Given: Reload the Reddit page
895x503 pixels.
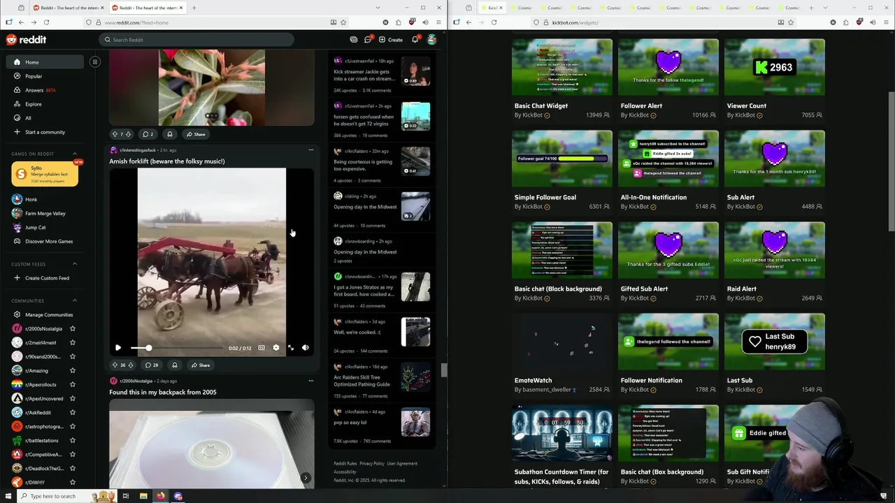Looking at the screenshot, I should 46,22.
